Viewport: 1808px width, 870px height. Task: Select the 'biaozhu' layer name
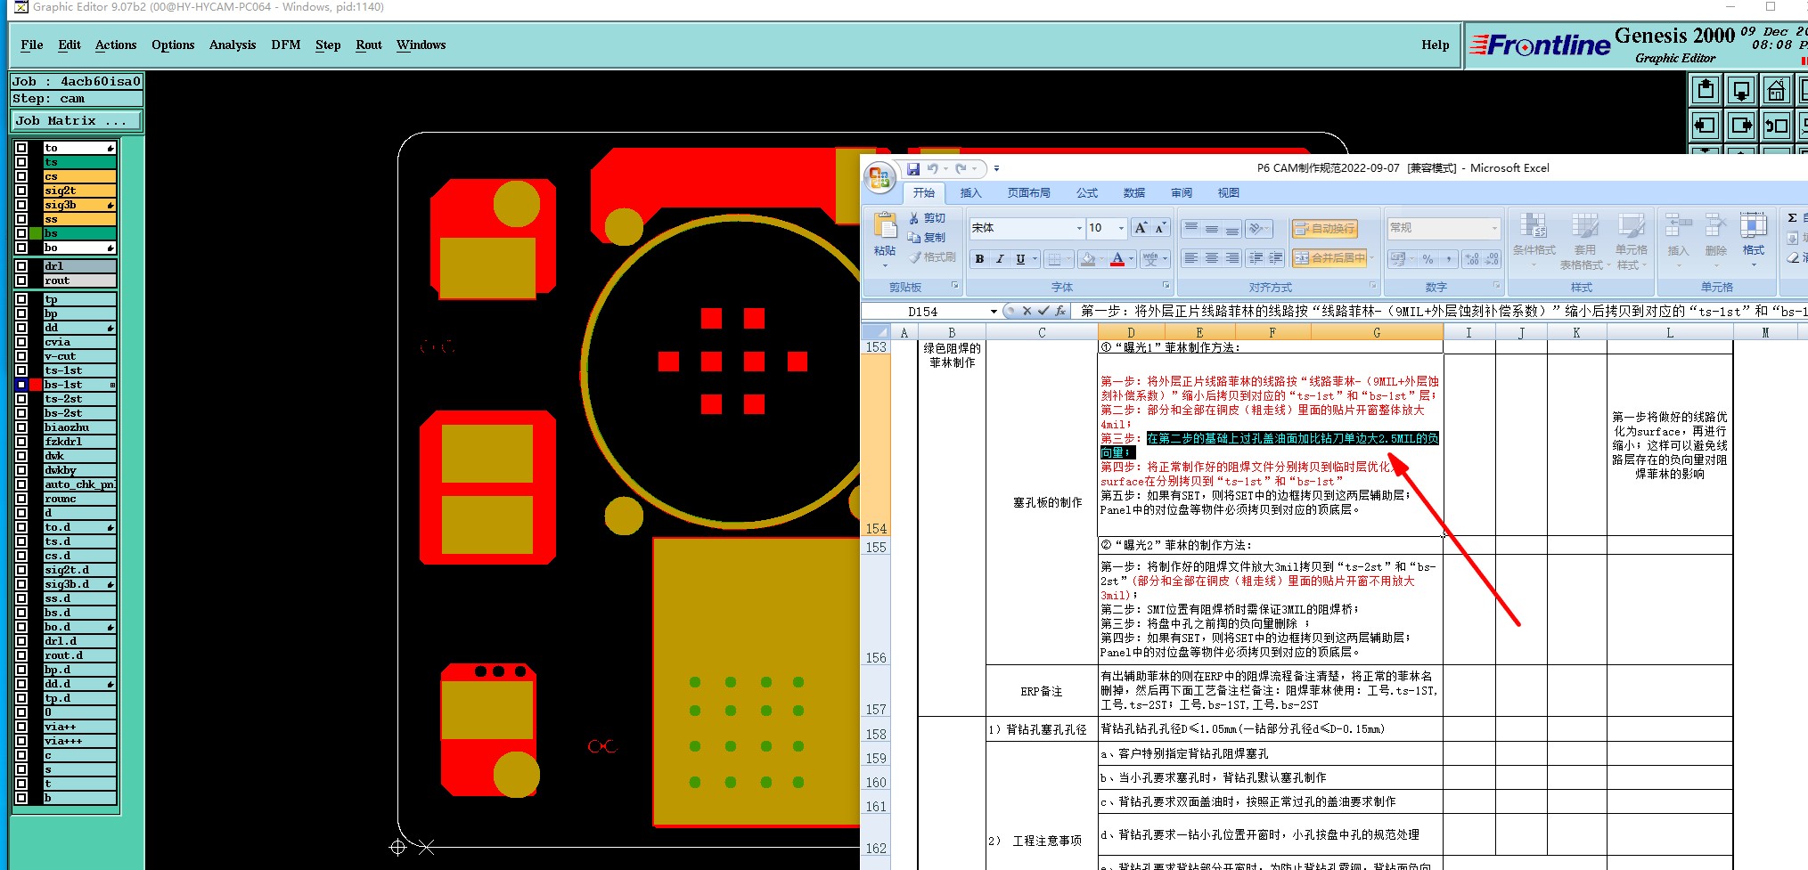(x=79, y=427)
